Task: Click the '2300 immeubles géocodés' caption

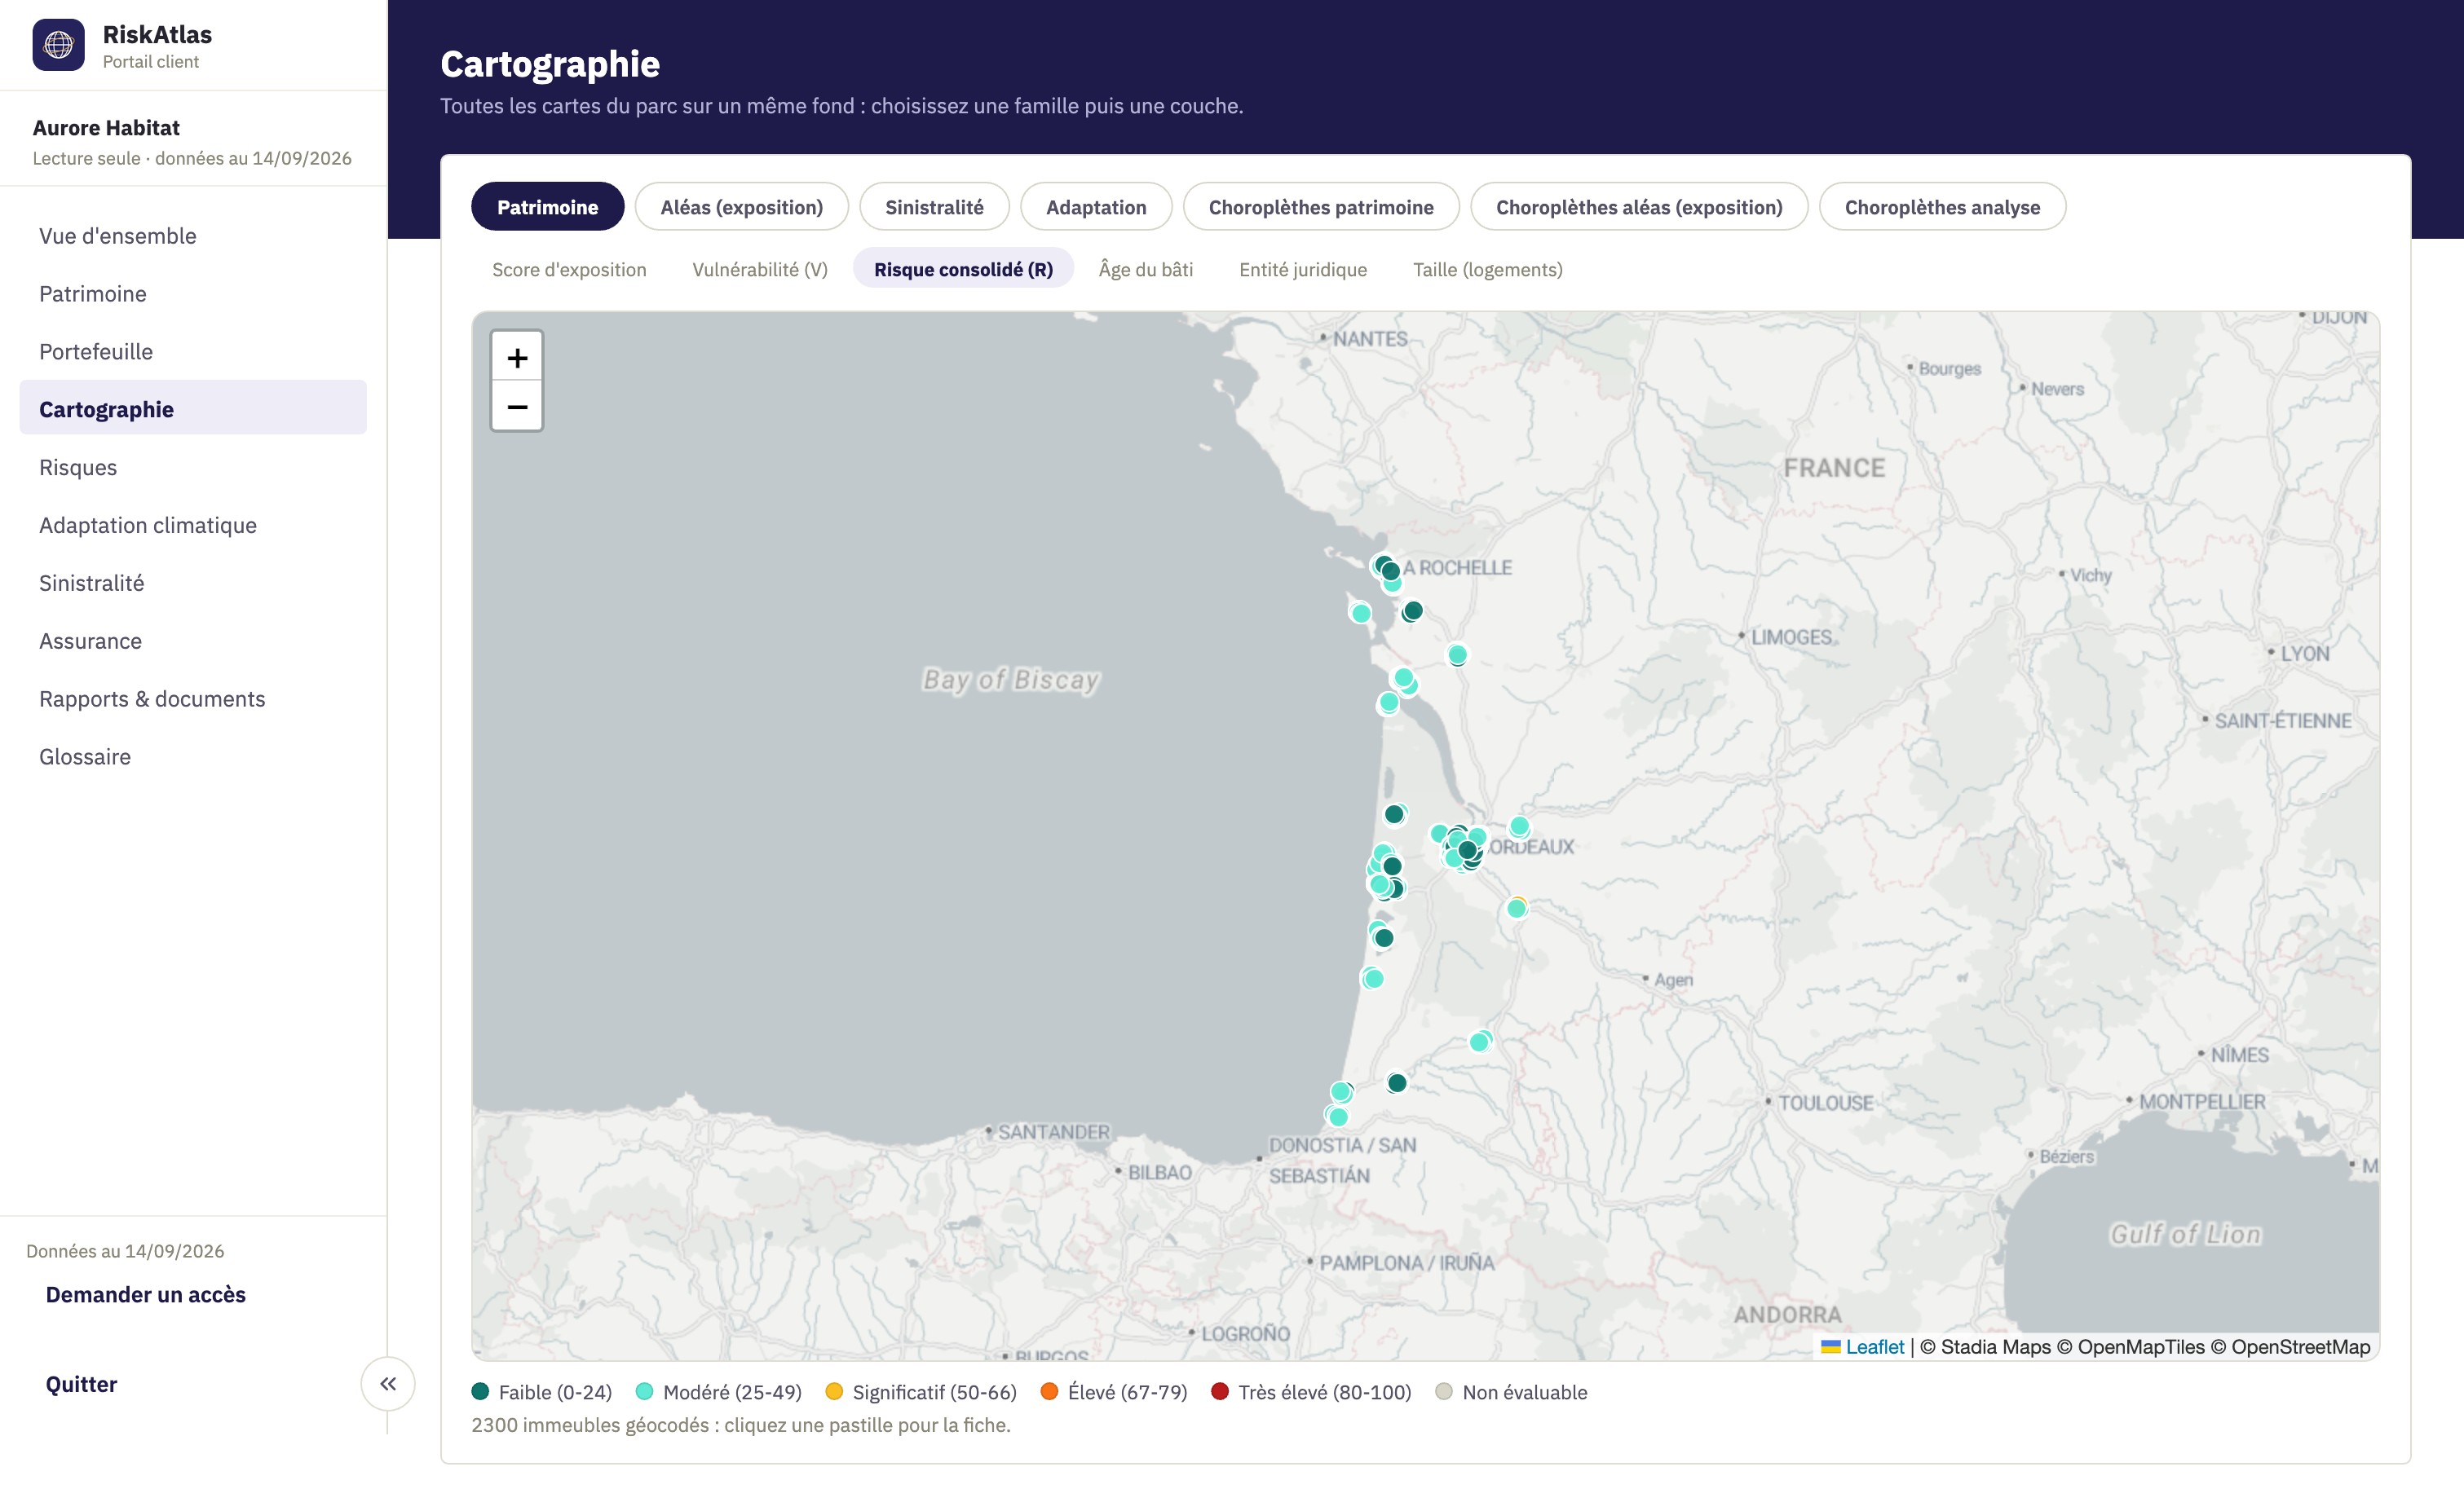Action: pos(741,1425)
